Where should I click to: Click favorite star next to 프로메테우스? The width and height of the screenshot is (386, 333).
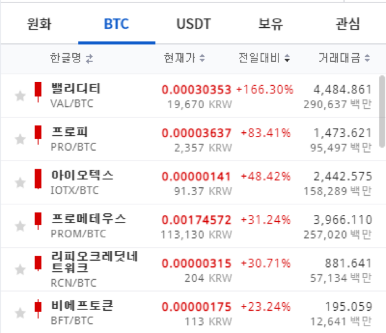[x=20, y=226]
